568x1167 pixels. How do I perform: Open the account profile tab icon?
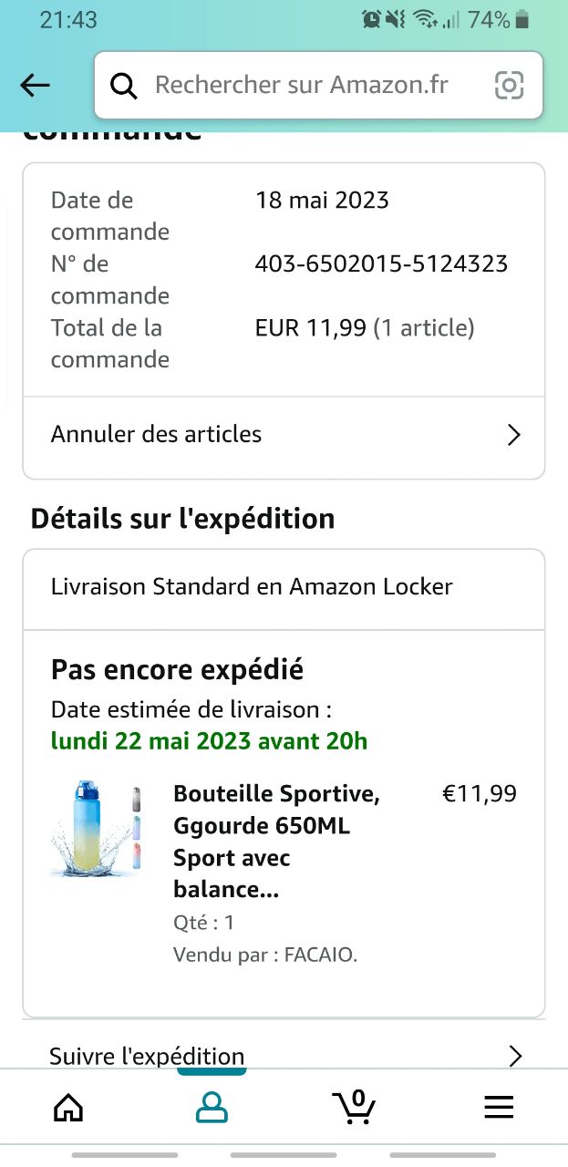coord(212,1107)
